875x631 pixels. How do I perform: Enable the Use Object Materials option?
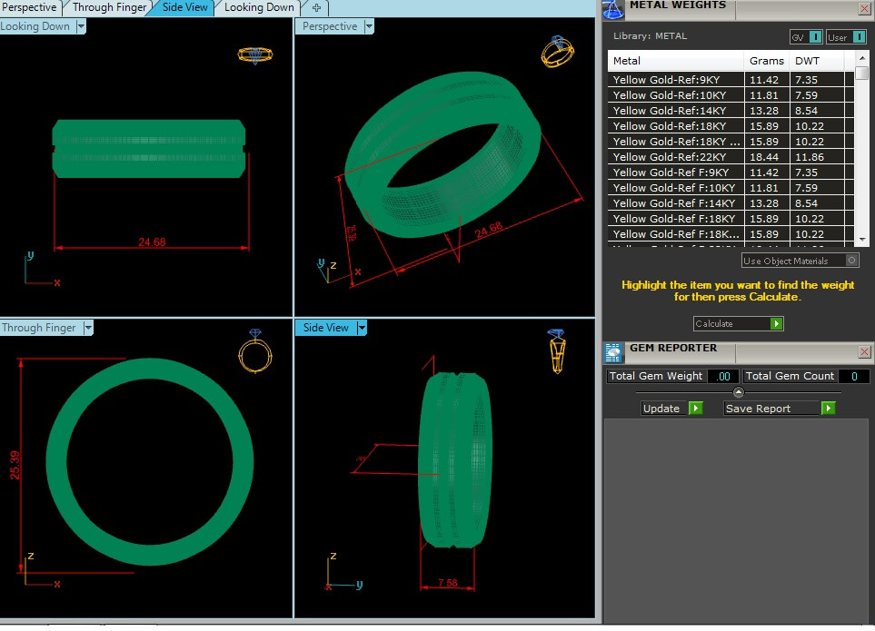click(851, 261)
